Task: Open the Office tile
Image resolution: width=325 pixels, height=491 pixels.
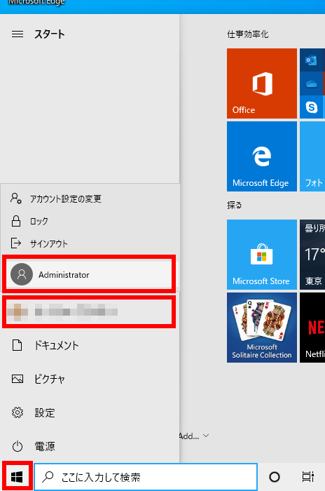Action: 262,83
